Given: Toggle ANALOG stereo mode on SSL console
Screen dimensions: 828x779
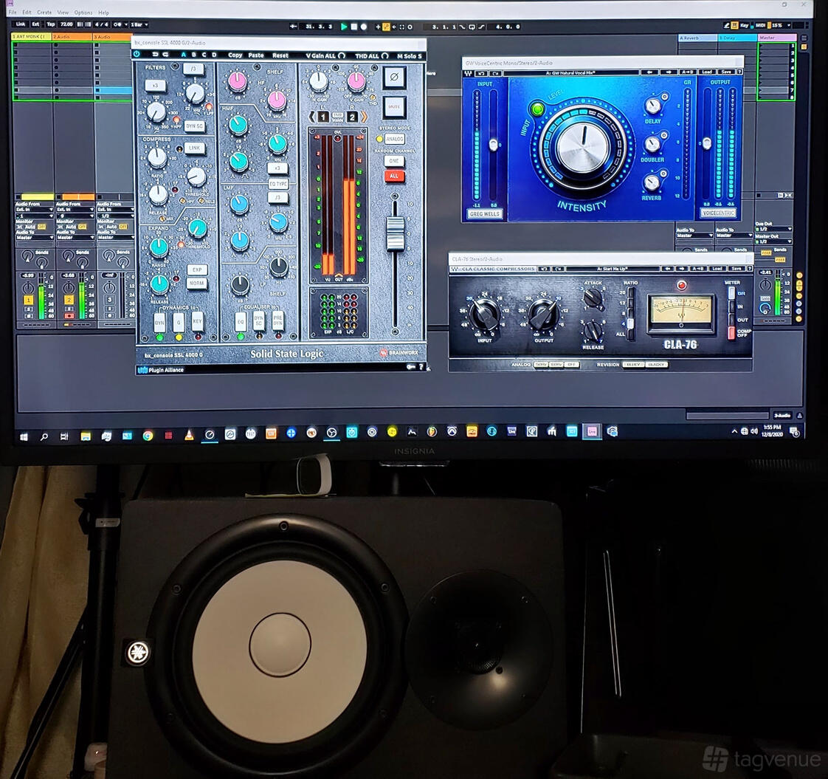Looking at the screenshot, I should tap(394, 139).
